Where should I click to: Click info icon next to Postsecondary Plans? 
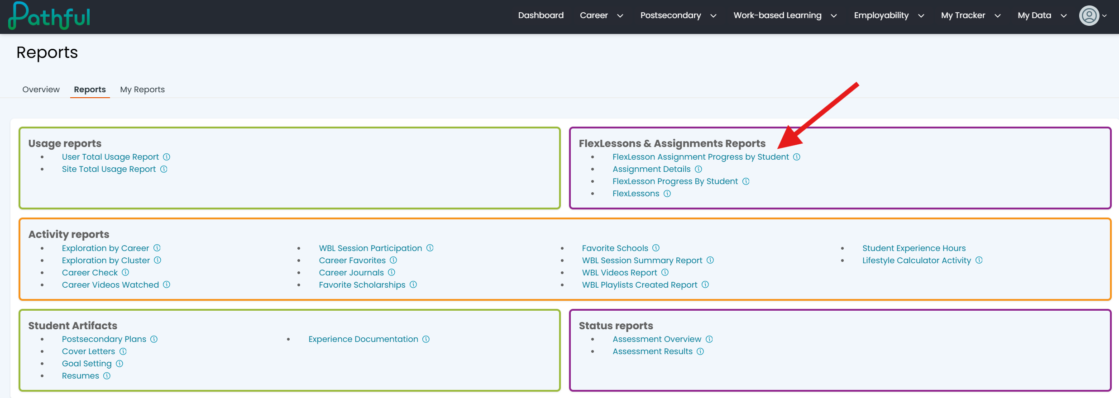154,339
